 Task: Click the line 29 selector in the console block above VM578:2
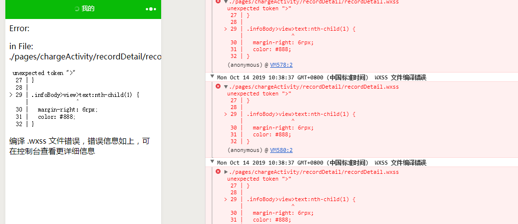[301, 29]
